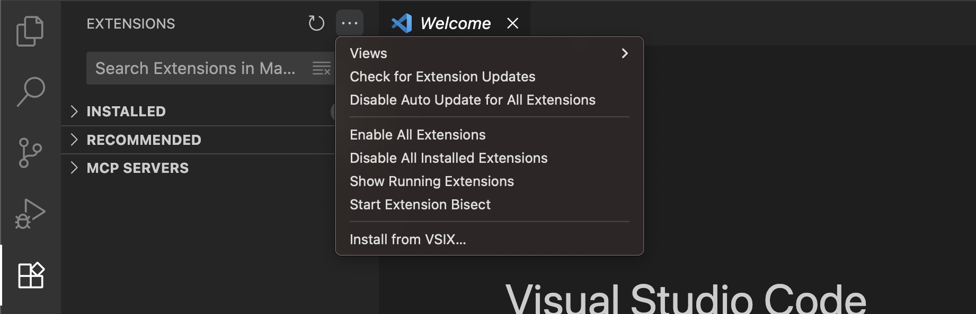Open the Views submenu
Viewport: 976px width, 314px height.
click(x=368, y=53)
